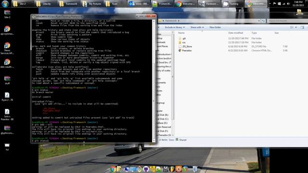Launch Chrome from the bottom dock
Image resolution: width=308 pixels, height=173 pixels.
(113, 169)
